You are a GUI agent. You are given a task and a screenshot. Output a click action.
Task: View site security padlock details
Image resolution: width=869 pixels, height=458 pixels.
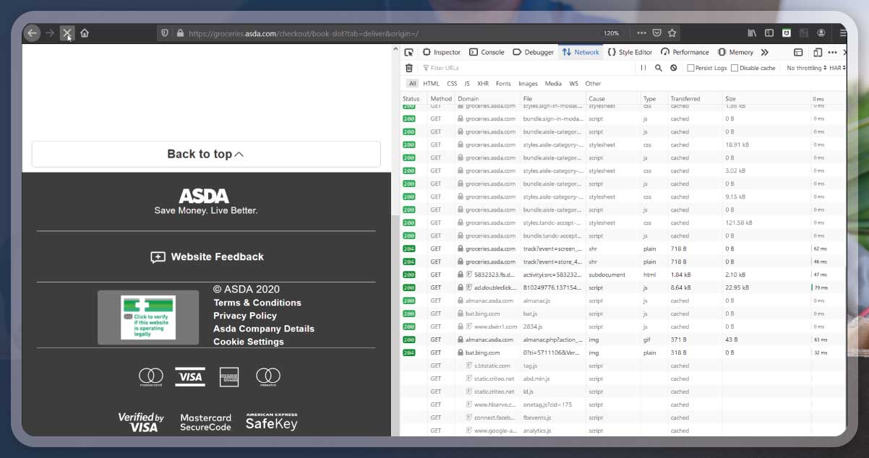(x=180, y=33)
